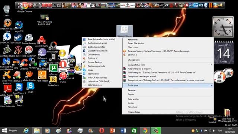Open the µTorrent desktop icon

tap(54, 70)
